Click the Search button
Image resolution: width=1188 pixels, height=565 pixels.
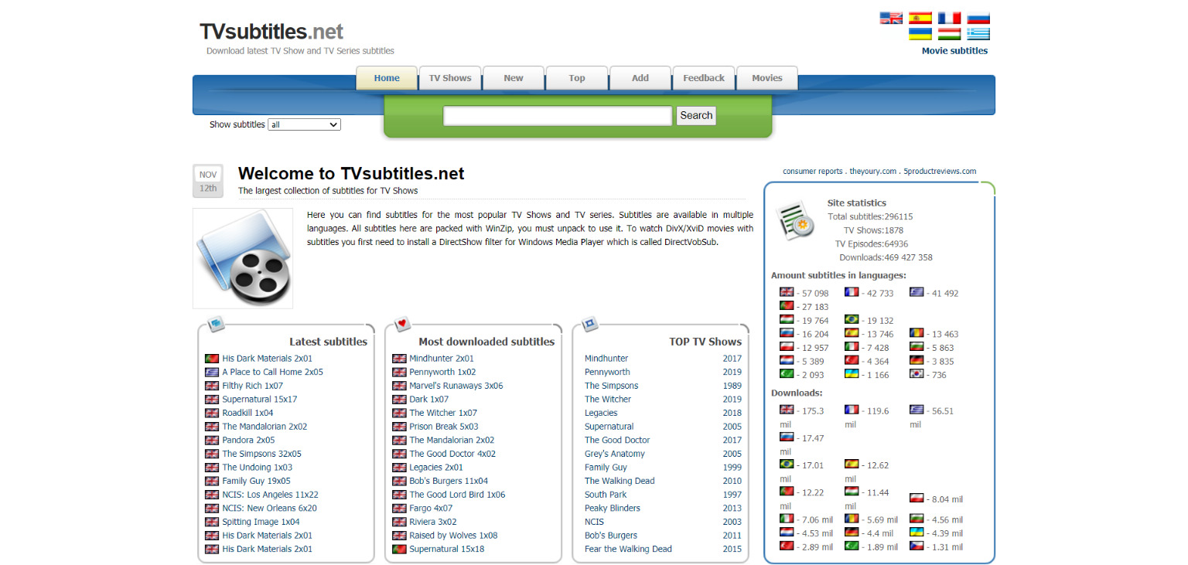(x=696, y=116)
